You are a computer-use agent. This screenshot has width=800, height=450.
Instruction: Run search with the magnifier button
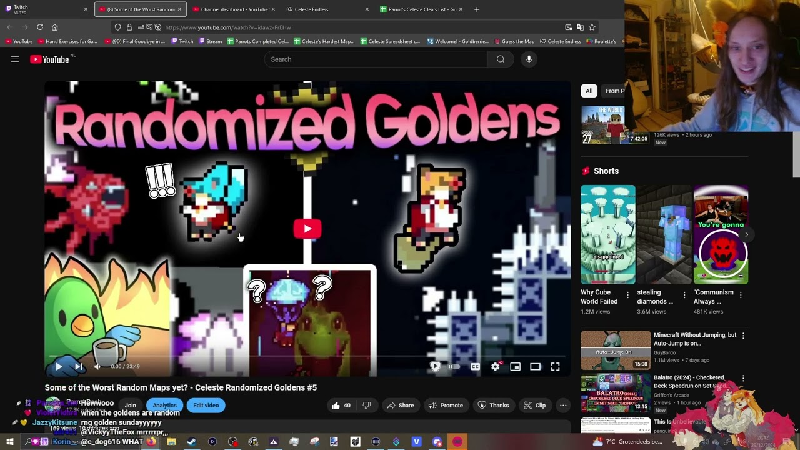point(501,59)
